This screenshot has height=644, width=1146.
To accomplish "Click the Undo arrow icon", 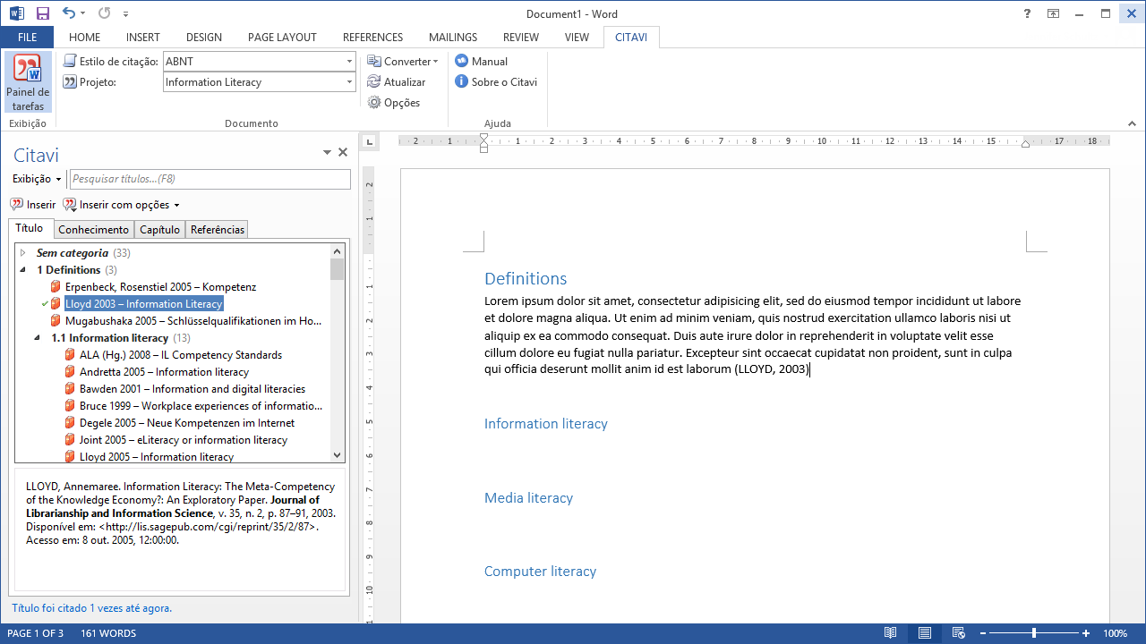I will pos(69,13).
